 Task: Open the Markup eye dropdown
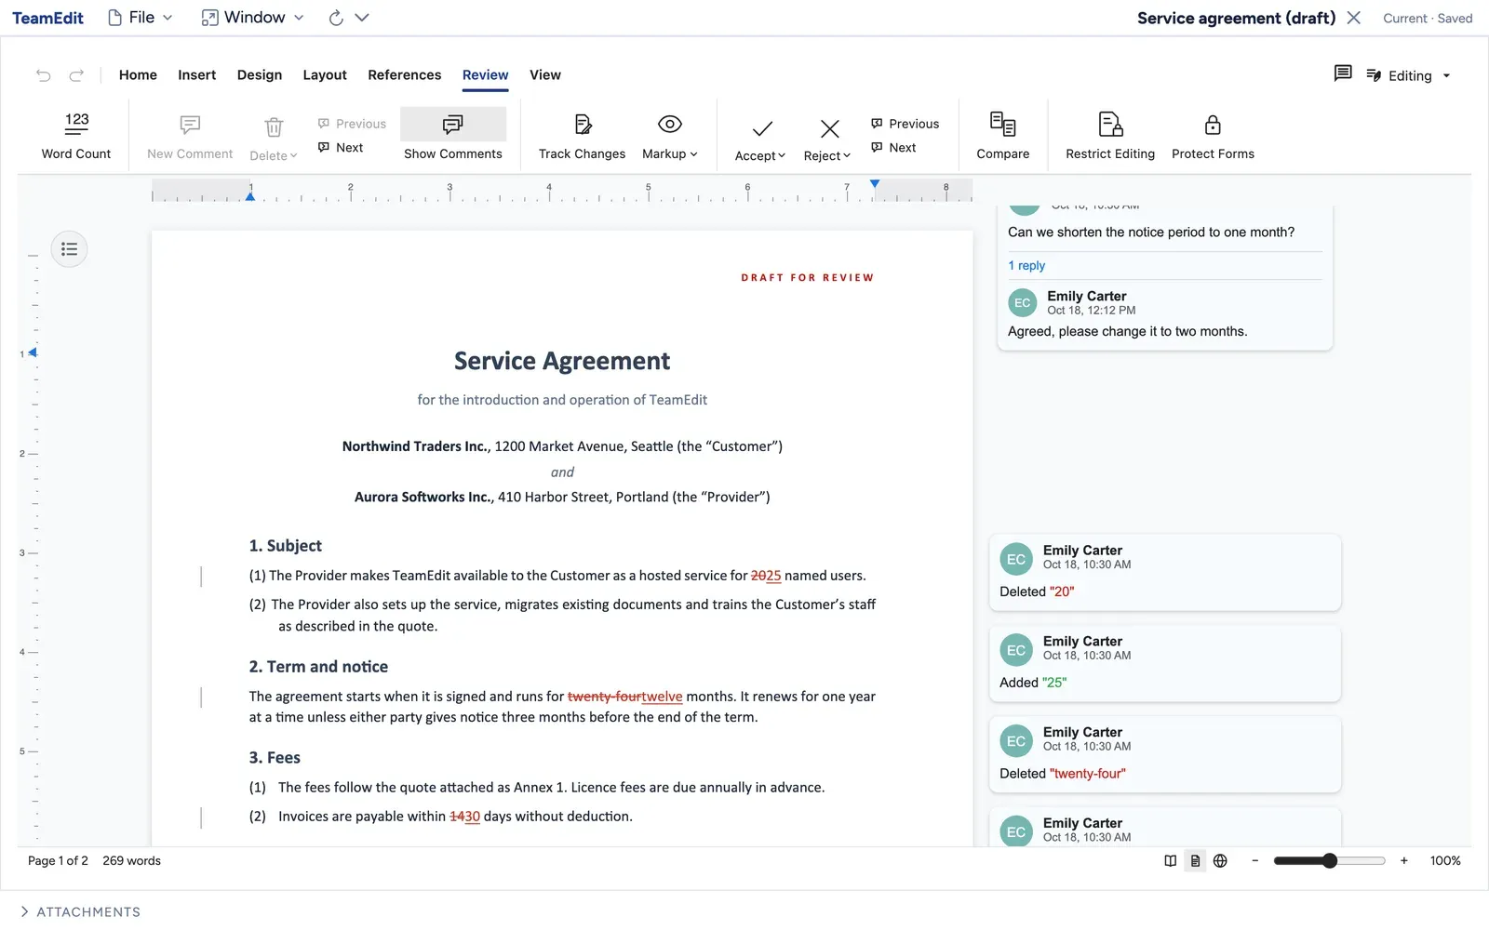(x=670, y=137)
